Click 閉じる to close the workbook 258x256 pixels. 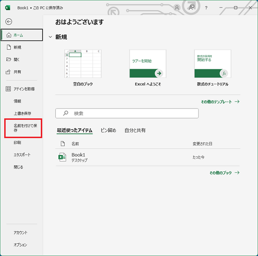click(x=18, y=167)
